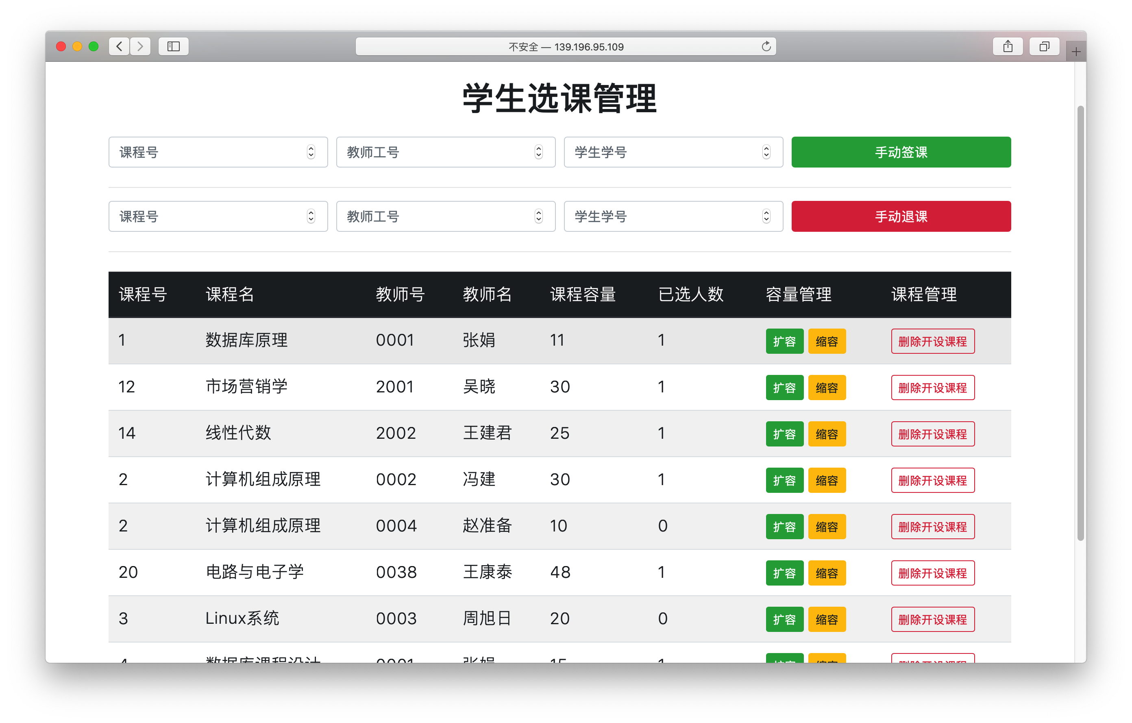Image resolution: width=1132 pixels, height=723 pixels.
Task: Click the red 手动退课 button
Action: click(901, 216)
